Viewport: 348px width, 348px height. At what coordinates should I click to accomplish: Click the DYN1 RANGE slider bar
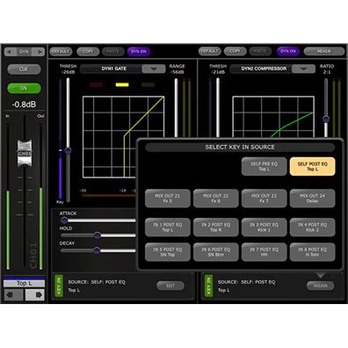pos(176,108)
